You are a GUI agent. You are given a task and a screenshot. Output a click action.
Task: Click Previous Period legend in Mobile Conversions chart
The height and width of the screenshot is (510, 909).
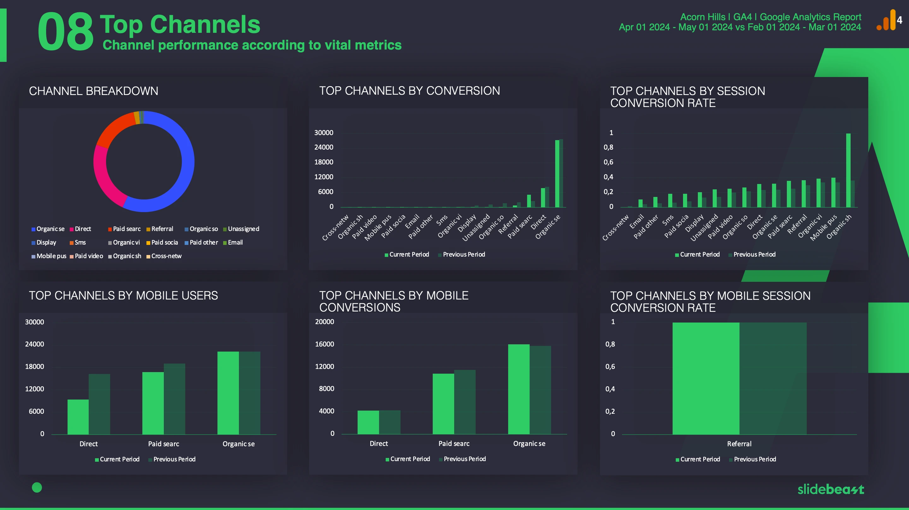[x=463, y=459]
